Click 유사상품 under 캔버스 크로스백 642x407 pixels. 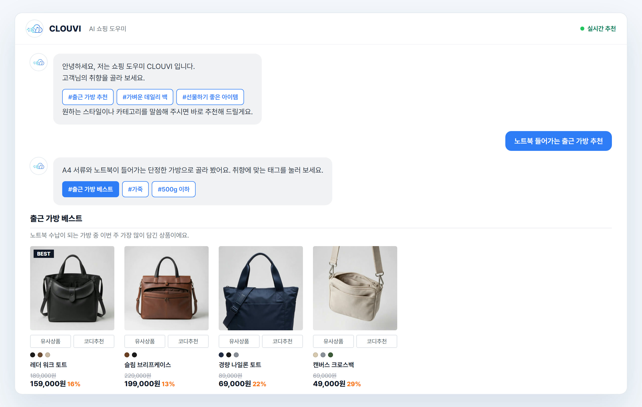point(333,341)
